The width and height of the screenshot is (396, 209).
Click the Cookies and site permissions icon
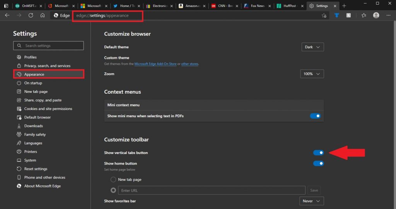click(19, 109)
